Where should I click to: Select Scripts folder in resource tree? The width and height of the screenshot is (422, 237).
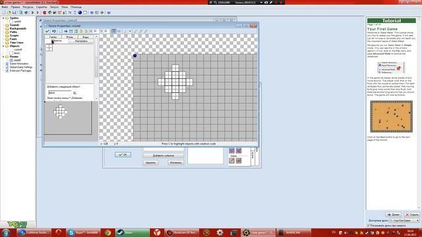pyautogui.click(x=14, y=36)
